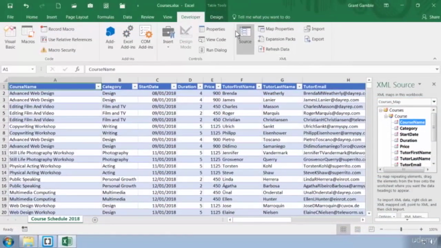Open the Add-ins button
Viewport: 441px width, 248px height.
pyautogui.click(x=110, y=37)
